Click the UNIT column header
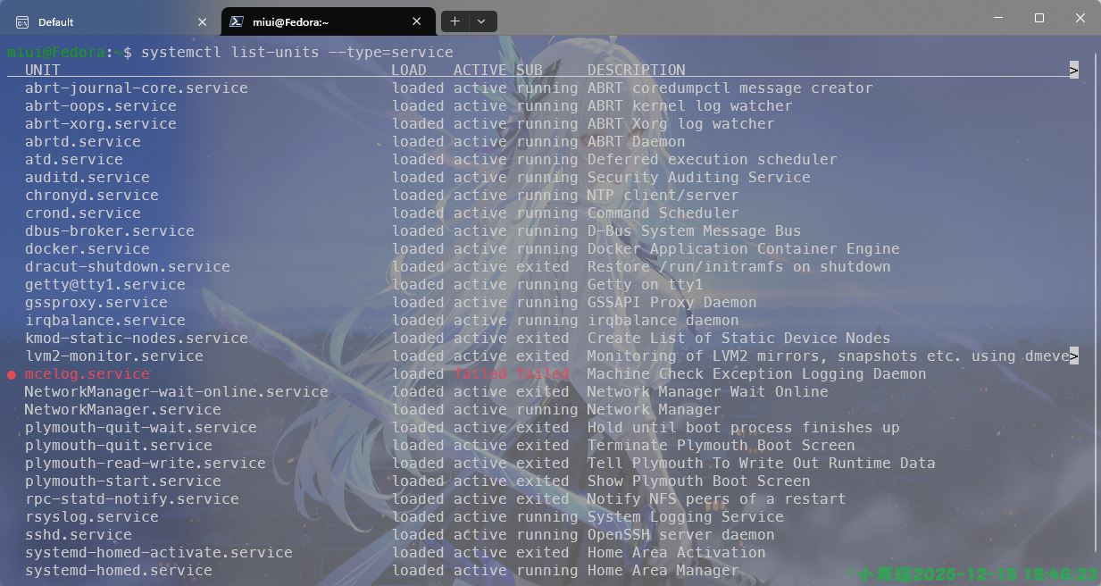Viewport: 1101px width, 586px height. (x=42, y=70)
